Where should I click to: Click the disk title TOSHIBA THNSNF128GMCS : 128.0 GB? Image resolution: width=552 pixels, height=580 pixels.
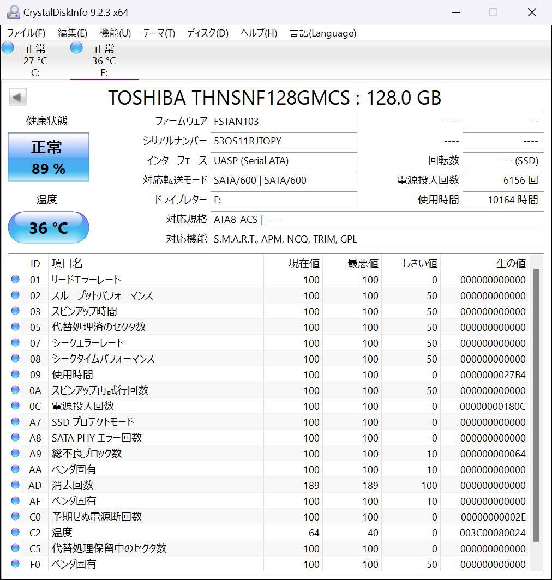point(274,98)
